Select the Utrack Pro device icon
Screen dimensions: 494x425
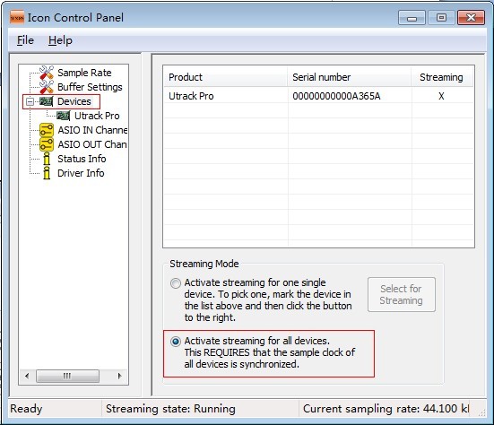63,116
